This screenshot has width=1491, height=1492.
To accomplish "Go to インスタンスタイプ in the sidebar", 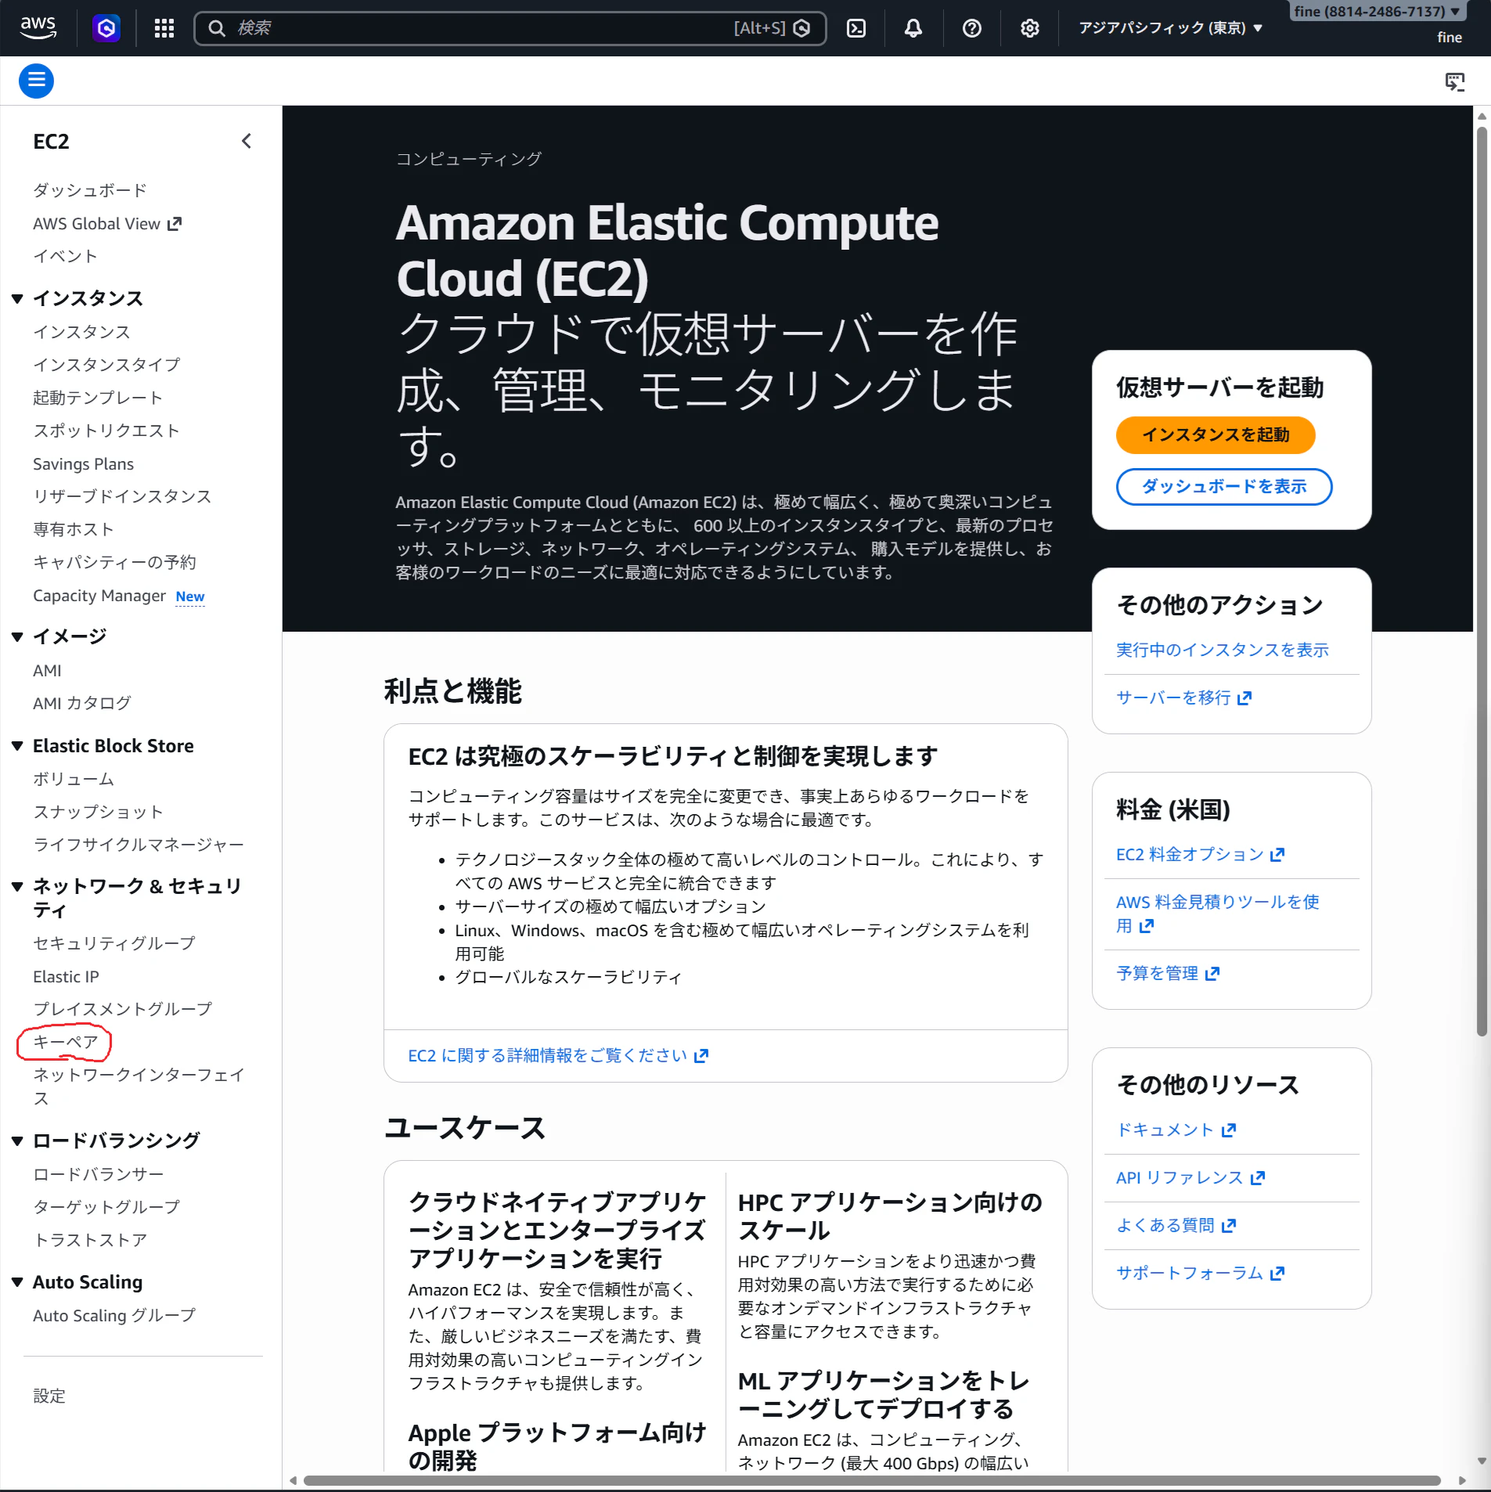I will [106, 365].
